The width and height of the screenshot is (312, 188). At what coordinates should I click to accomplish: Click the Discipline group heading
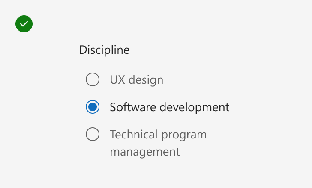104,50
